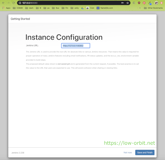Show hidden bookmarks with the overflow chevron
The width and height of the screenshot is (165, 160).
click(x=140, y=8)
